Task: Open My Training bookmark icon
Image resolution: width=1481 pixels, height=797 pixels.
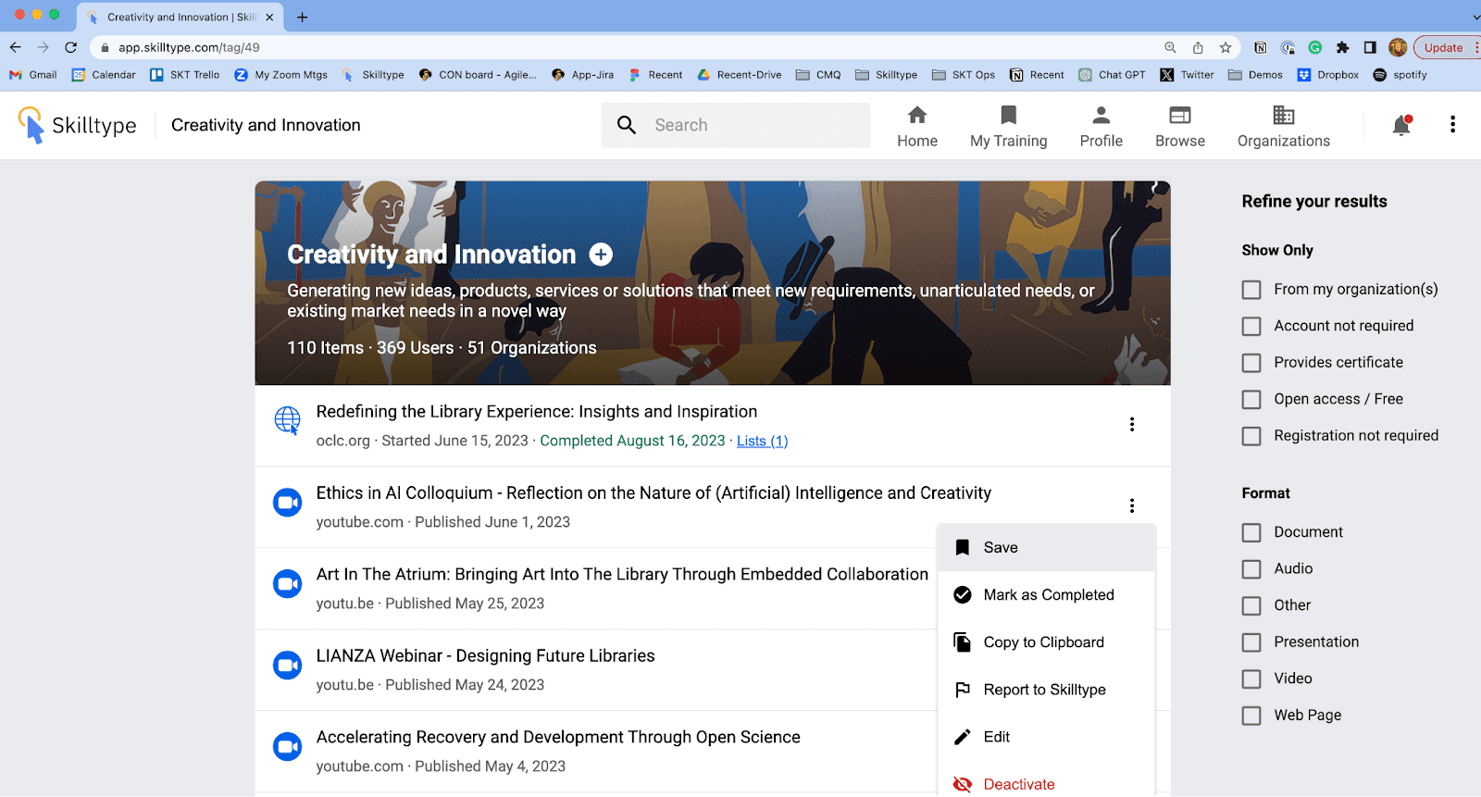Action: point(1009,115)
